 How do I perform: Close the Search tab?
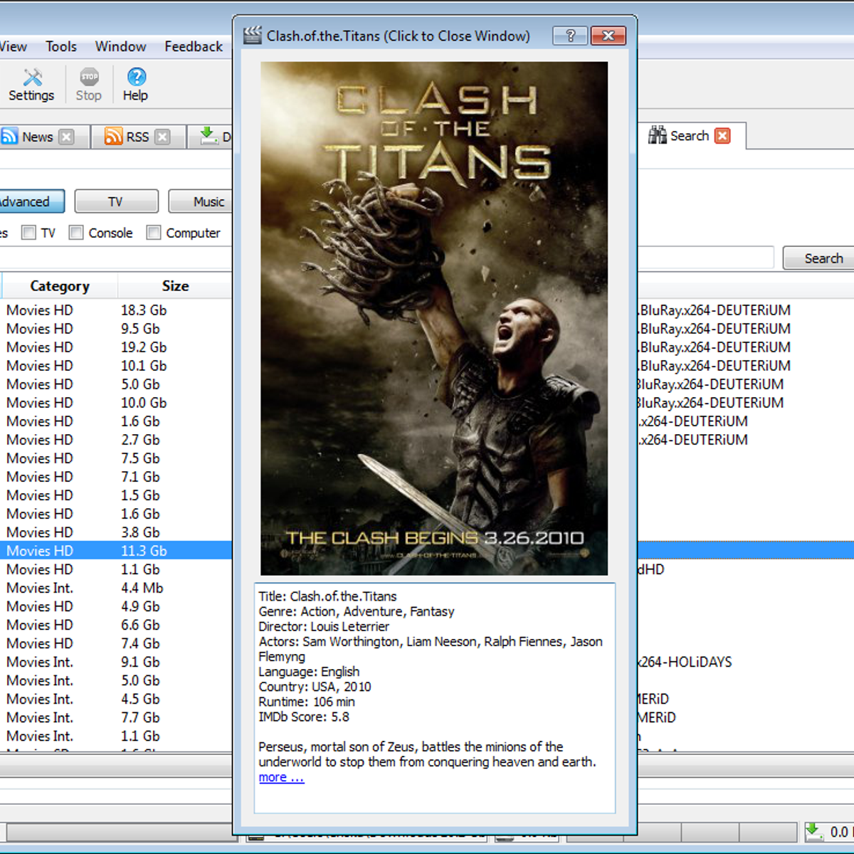click(722, 135)
